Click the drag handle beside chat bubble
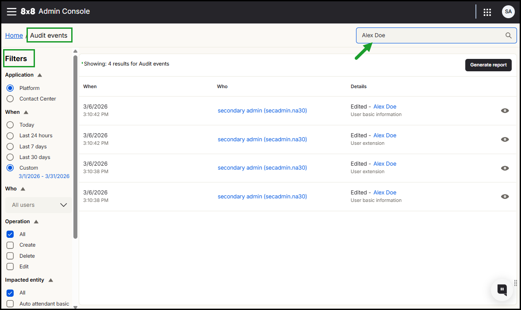This screenshot has height=310, width=521. click(x=516, y=283)
